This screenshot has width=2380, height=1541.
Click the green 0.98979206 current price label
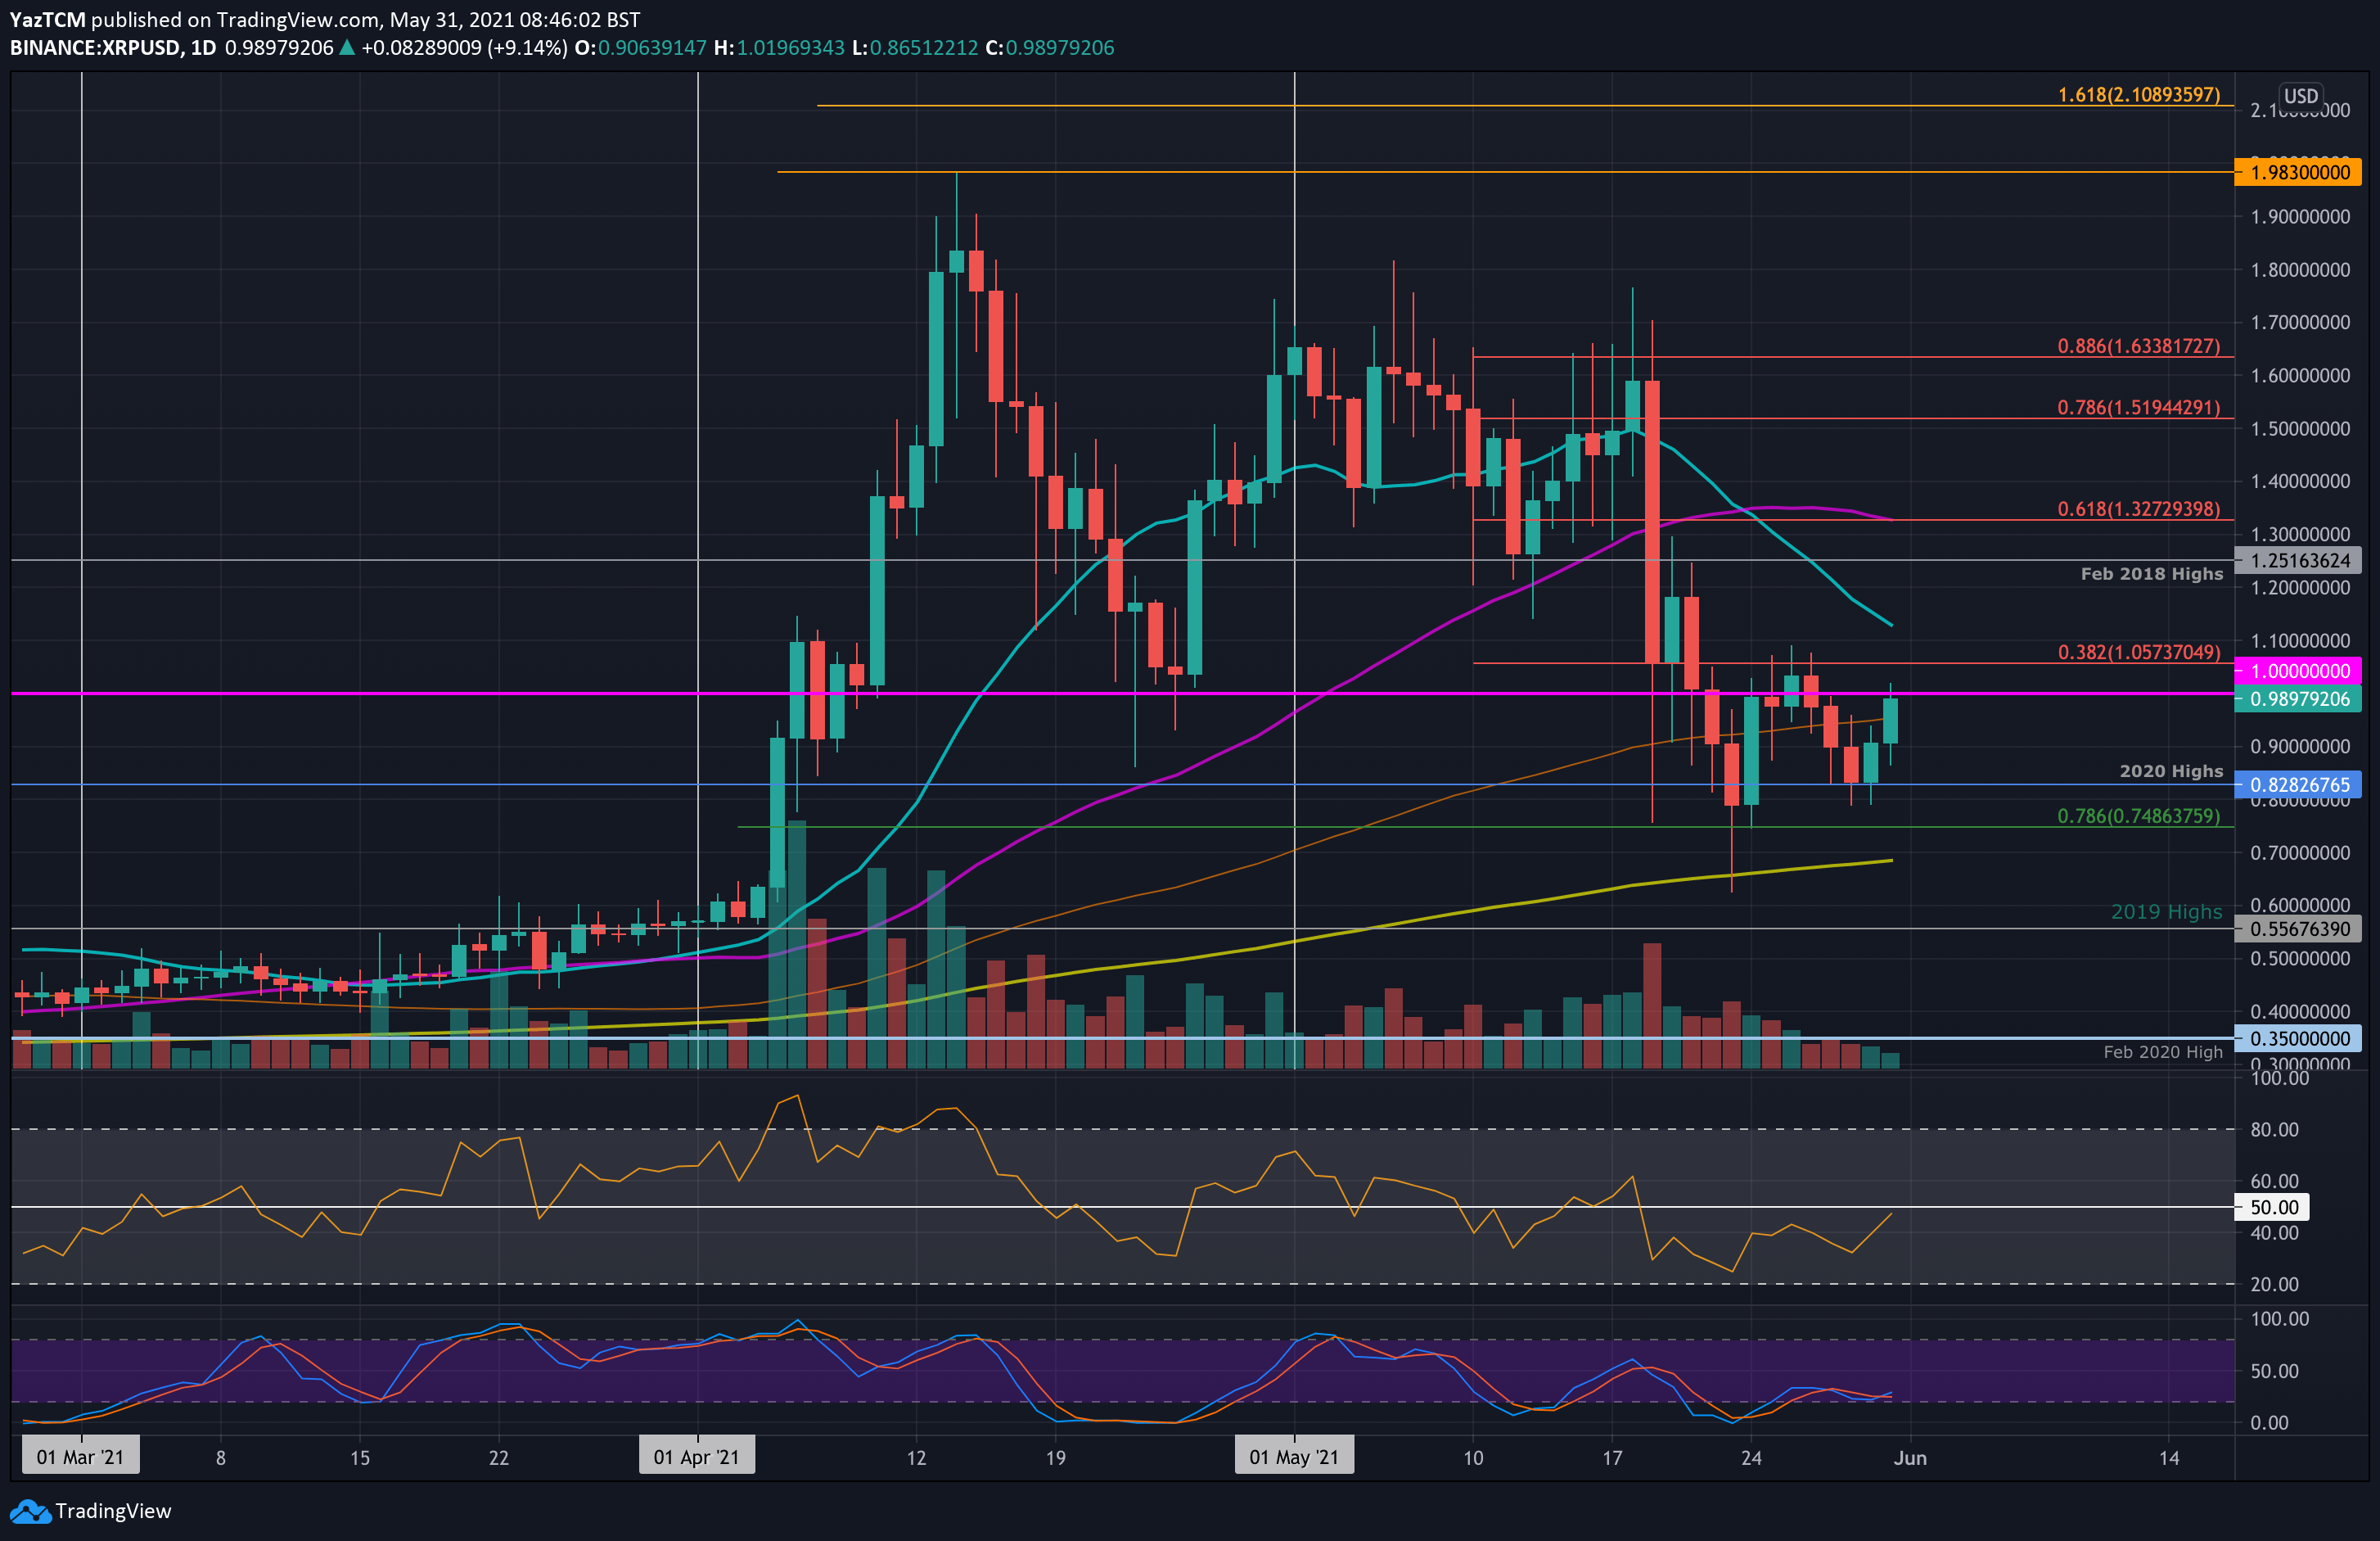coord(2298,698)
